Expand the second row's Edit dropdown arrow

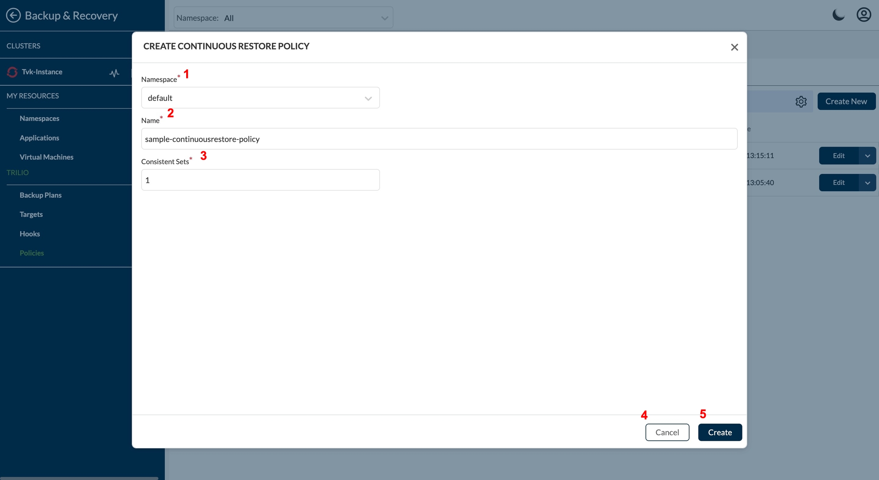click(867, 183)
